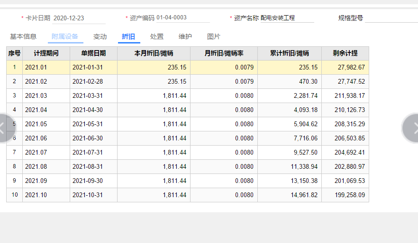Click the 资产编码 field 01-04-0003
418x243 pixels.
pyautogui.click(x=183, y=17)
